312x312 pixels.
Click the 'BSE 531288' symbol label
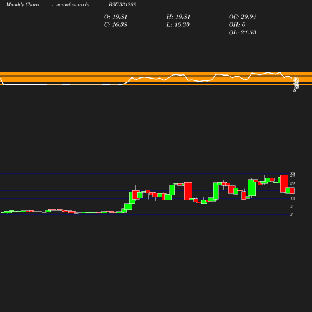click(122, 4)
